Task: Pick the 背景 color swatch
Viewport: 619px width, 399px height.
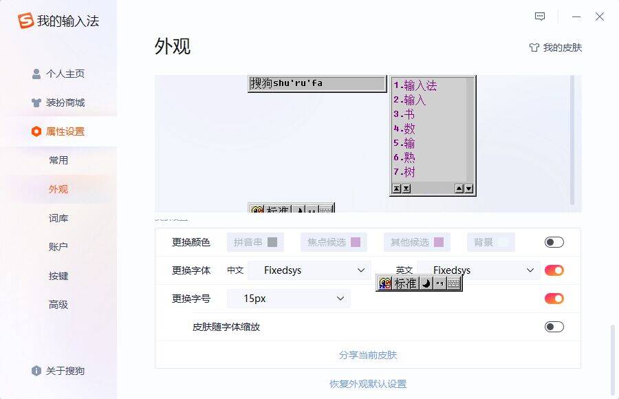Action: point(503,242)
